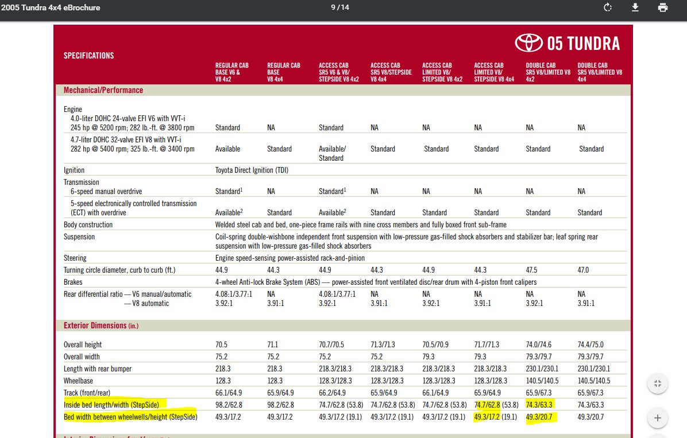Click the 'Toyota Direct Ignition (TDI)' value
Screen dimensions: 687x438
252,170
